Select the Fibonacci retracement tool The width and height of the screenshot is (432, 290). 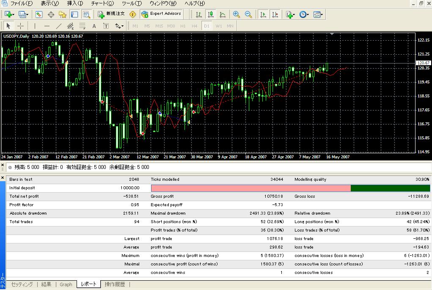pyautogui.click(x=83, y=26)
